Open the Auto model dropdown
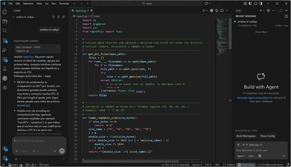The width and height of the screenshot is (291, 167). click(x=252, y=156)
